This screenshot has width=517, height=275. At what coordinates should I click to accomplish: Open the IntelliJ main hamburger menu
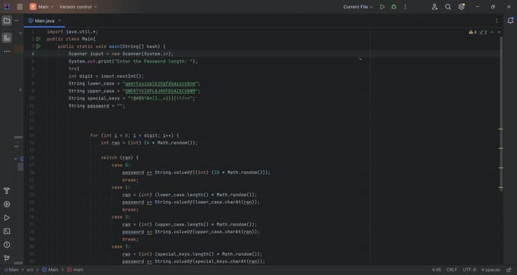point(20,7)
